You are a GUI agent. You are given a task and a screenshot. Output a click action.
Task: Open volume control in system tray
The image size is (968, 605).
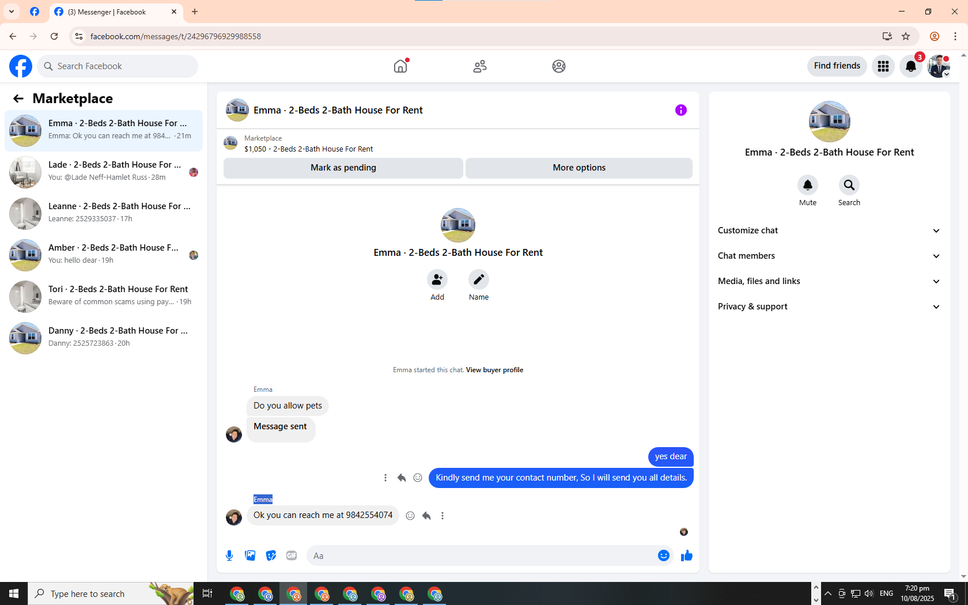[869, 593]
